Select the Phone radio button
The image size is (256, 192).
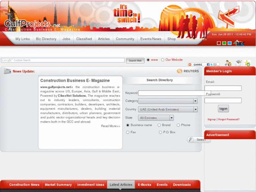[178, 125]
